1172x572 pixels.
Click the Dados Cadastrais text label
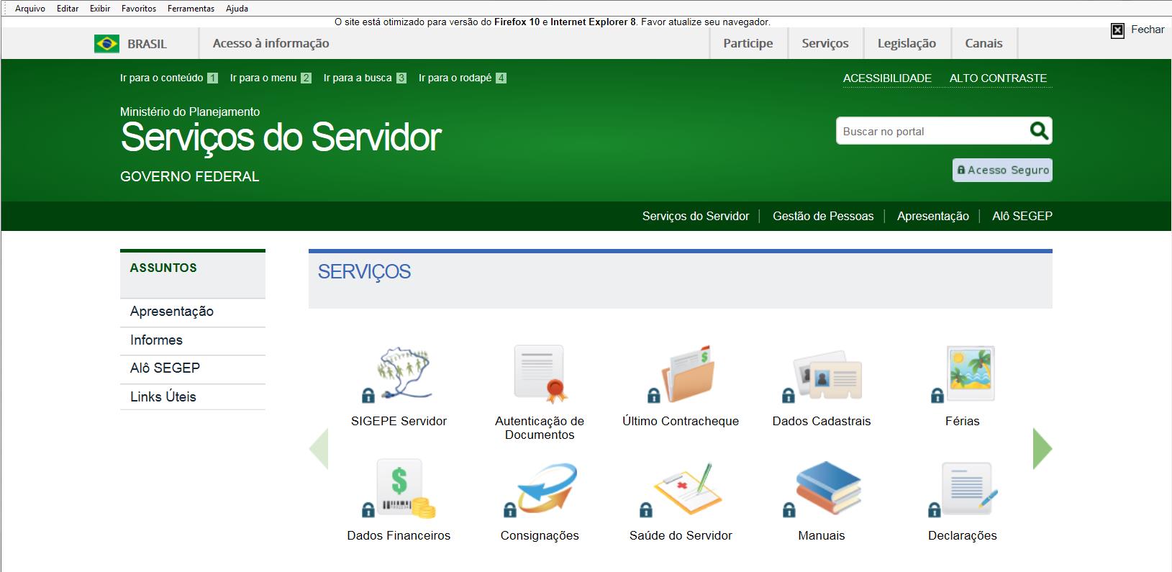pyautogui.click(x=822, y=421)
